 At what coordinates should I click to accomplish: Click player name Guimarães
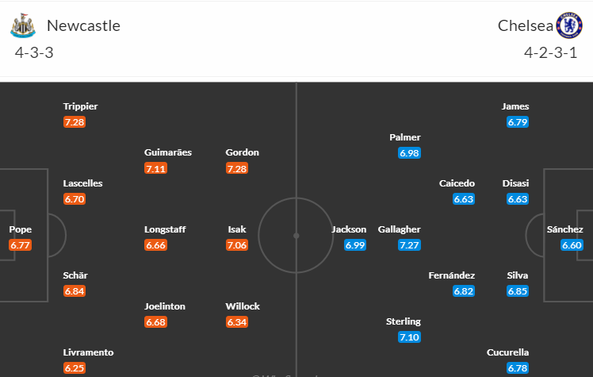tap(168, 152)
